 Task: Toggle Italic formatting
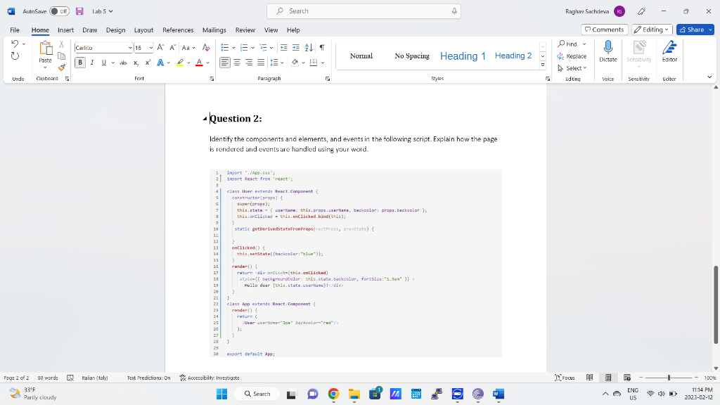pos(92,63)
